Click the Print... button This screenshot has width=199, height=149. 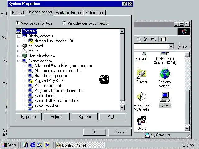tap(112, 117)
